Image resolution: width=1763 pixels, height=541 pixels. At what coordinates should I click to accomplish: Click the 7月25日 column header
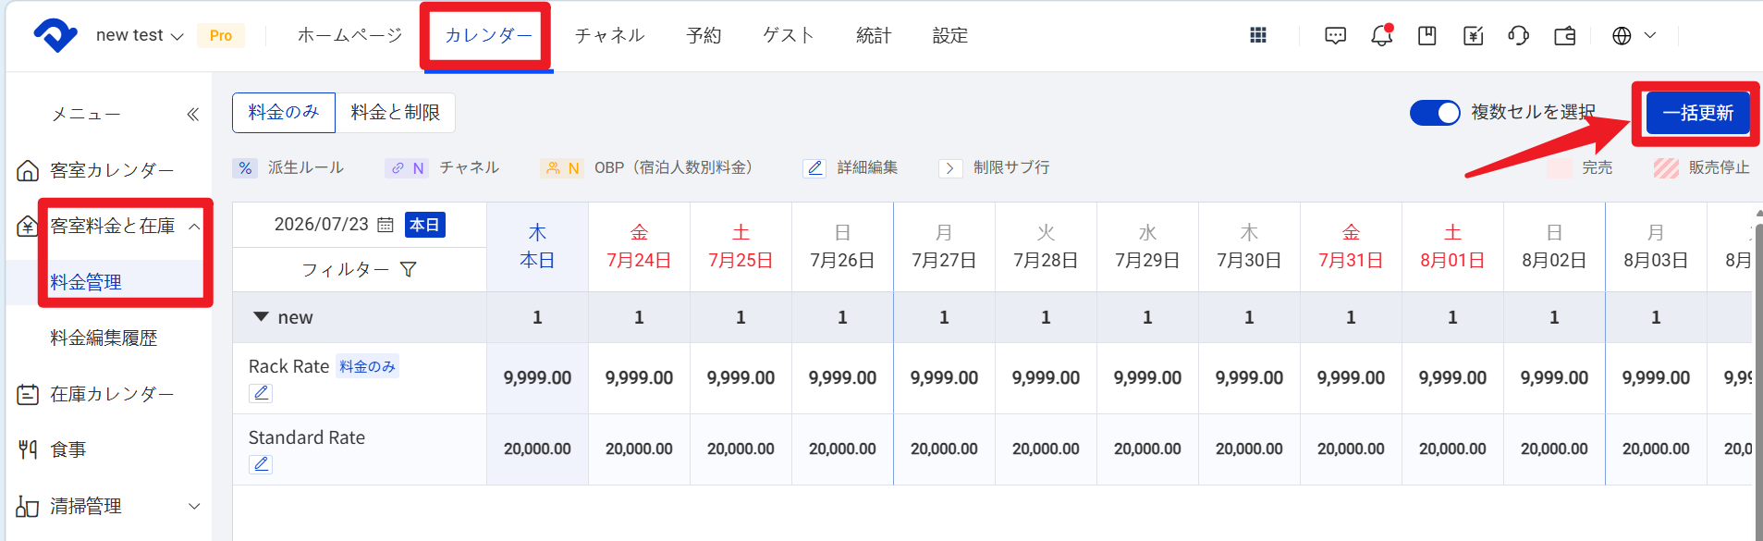[741, 247]
